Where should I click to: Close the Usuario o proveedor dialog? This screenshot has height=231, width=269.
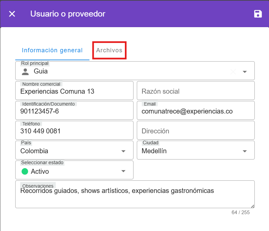12,14
